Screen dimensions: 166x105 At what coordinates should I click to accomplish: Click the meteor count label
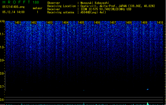pyautogui.click(x=37, y=8)
